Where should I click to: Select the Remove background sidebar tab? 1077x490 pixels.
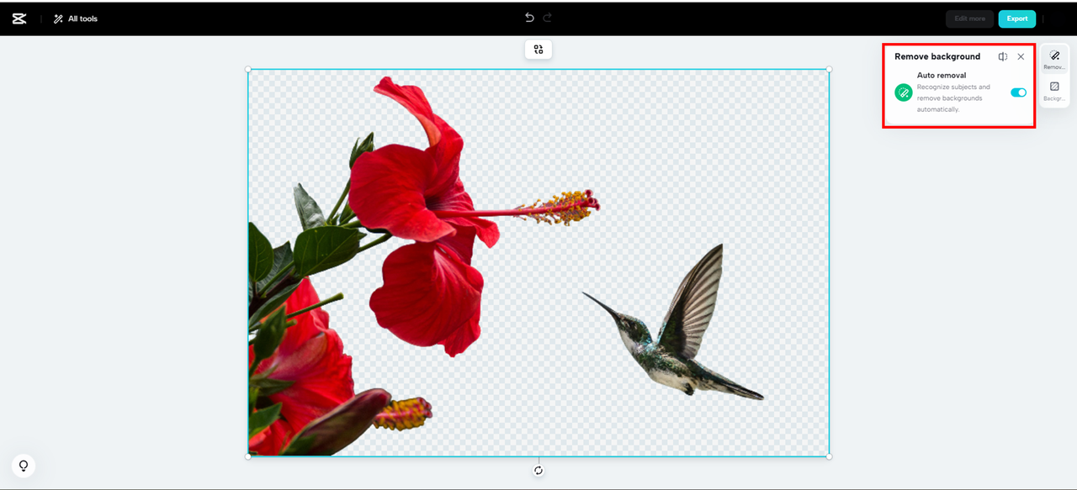[x=1054, y=59]
